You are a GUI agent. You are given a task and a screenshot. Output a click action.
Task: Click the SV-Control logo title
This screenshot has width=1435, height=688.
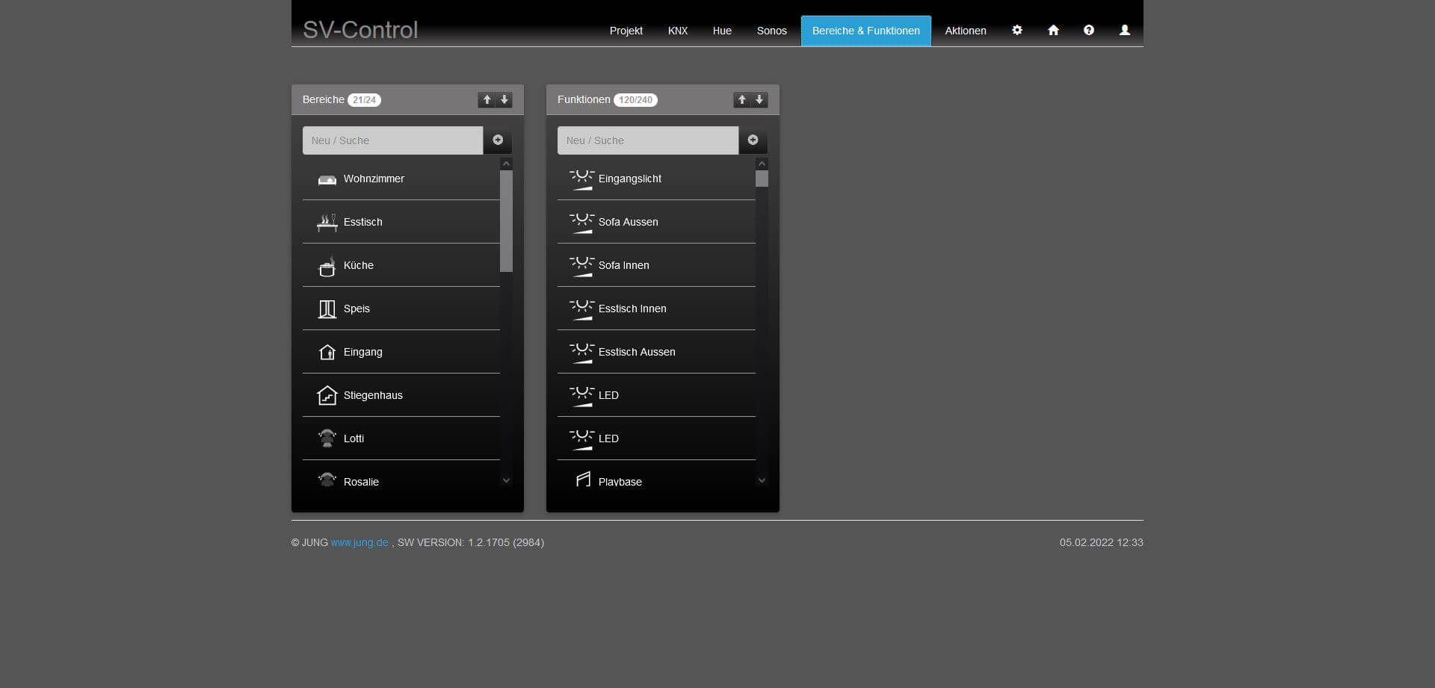360,30
